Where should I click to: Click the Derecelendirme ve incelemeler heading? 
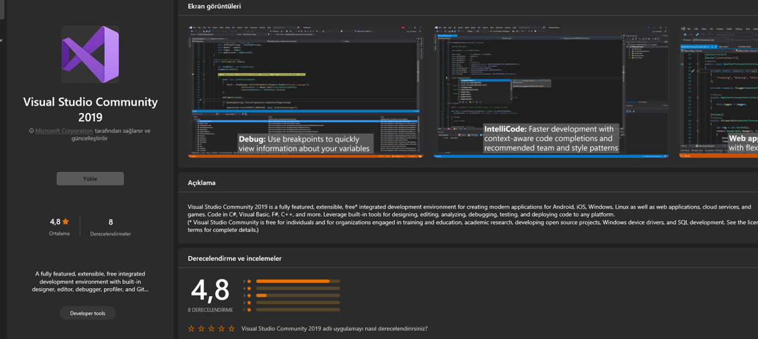[x=235, y=259]
